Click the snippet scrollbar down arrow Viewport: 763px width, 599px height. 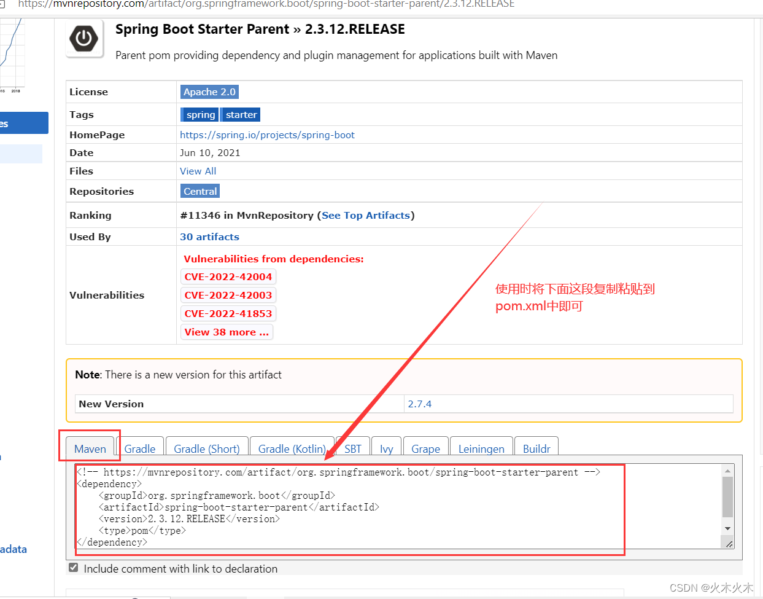pos(727,528)
